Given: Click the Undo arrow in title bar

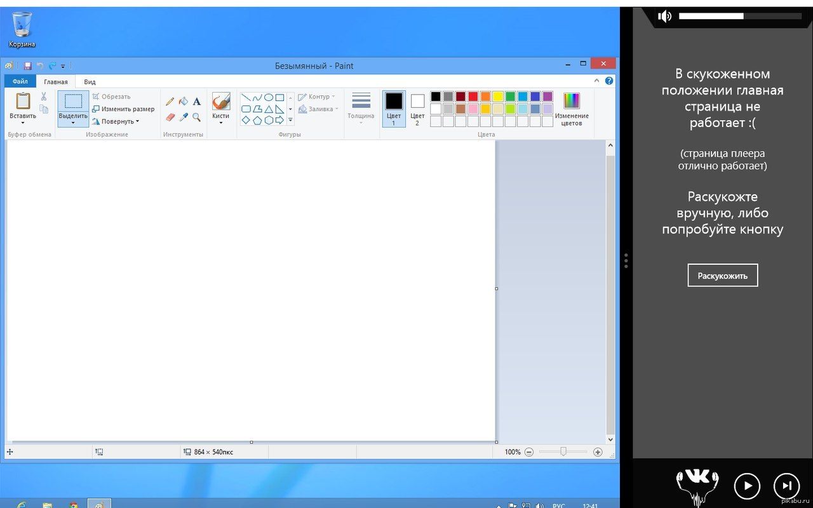Looking at the screenshot, I should (x=40, y=65).
